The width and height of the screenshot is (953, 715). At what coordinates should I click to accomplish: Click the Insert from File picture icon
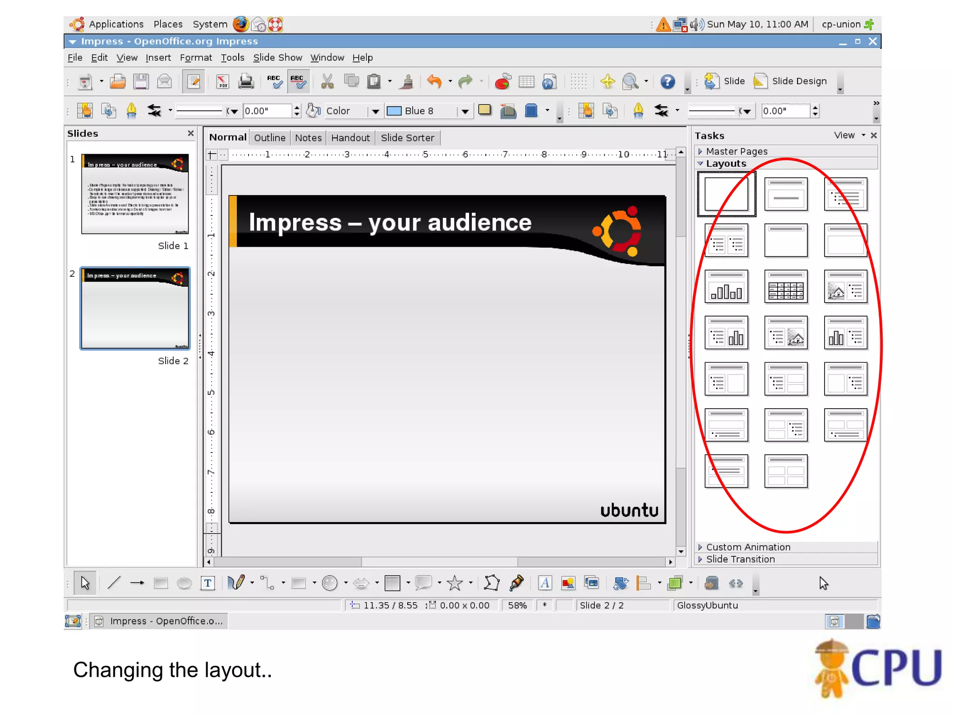point(568,583)
